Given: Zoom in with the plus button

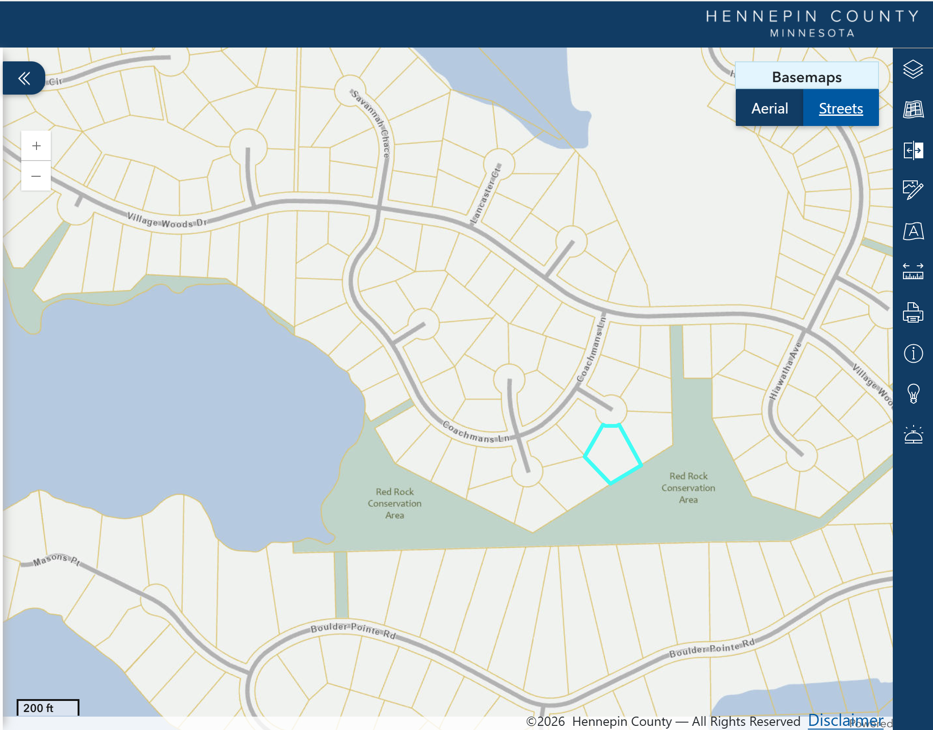Looking at the screenshot, I should pos(36,146).
